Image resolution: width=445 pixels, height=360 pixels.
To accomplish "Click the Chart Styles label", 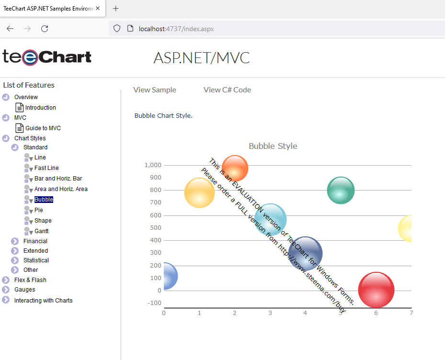I will [x=30, y=138].
